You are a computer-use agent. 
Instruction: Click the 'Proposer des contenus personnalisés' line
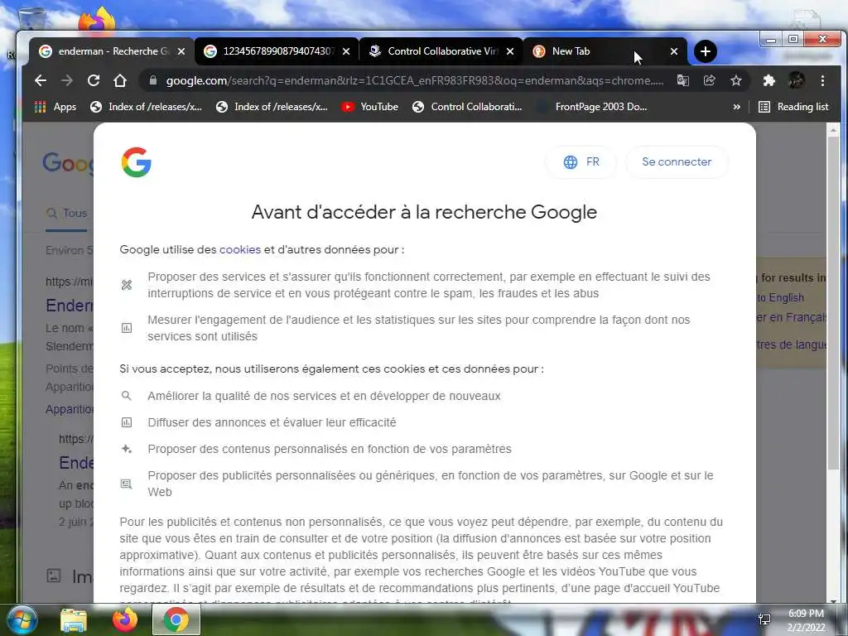pos(330,449)
